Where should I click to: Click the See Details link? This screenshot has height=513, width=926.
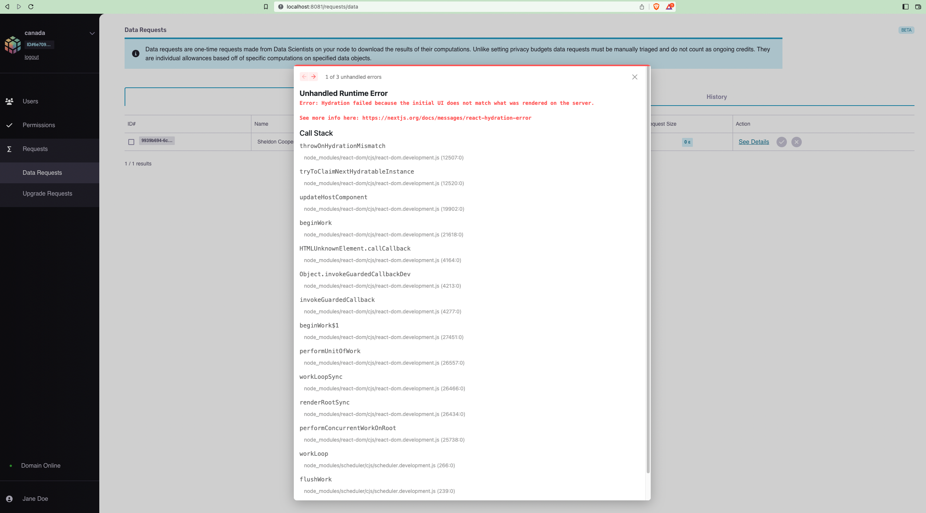(x=753, y=142)
